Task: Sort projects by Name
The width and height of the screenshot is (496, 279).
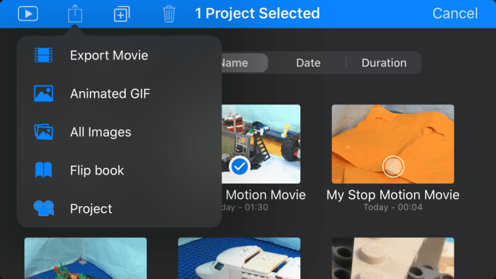Action: [237, 63]
